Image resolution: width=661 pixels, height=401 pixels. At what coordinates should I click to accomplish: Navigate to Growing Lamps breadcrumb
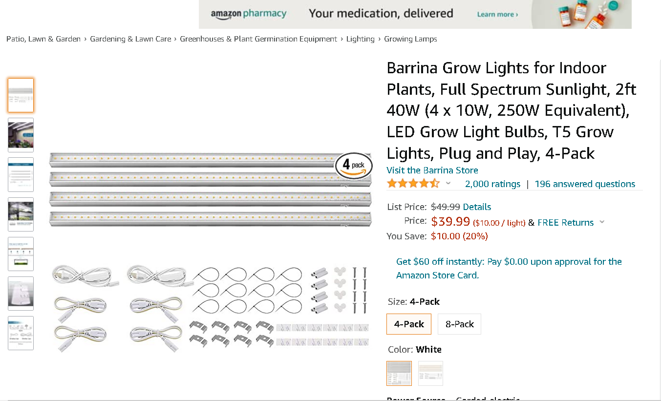click(410, 39)
